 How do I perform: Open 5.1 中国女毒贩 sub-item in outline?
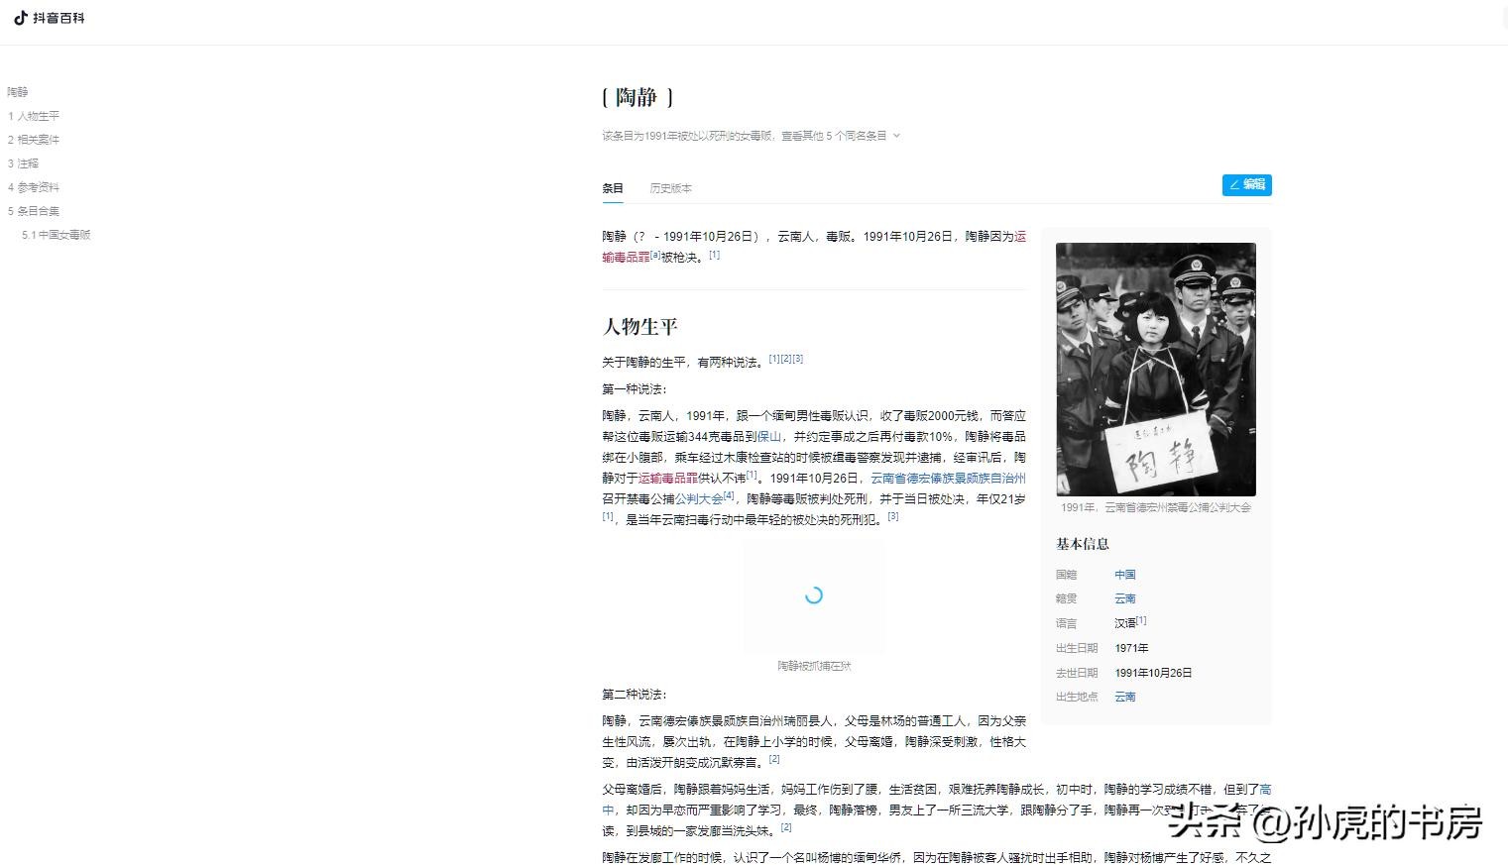(57, 235)
